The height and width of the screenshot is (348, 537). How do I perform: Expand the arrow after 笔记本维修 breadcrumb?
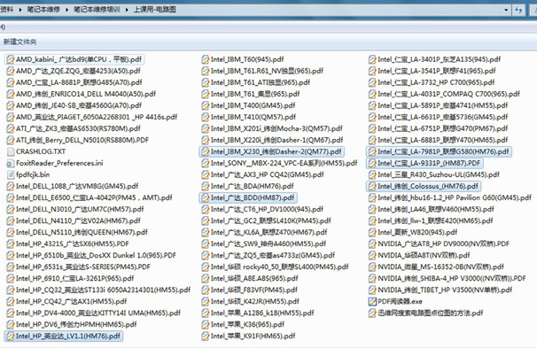coord(66,10)
